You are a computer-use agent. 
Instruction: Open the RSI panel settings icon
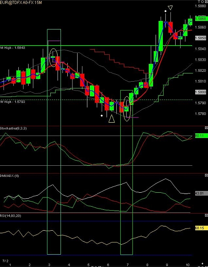click(206, 215)
